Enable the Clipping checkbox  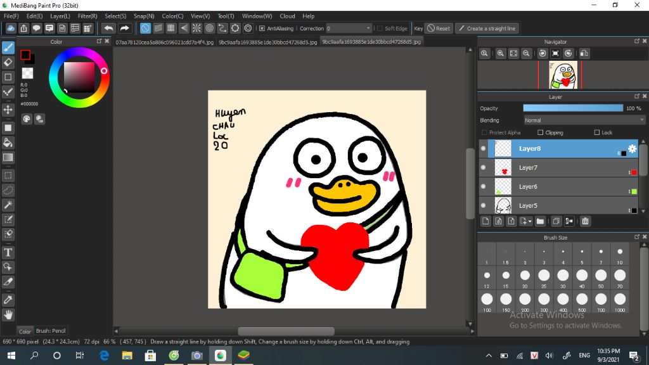coord(540,132)
